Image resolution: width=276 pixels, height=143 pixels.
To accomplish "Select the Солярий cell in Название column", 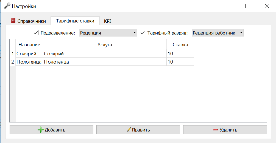I will (29, 54).
